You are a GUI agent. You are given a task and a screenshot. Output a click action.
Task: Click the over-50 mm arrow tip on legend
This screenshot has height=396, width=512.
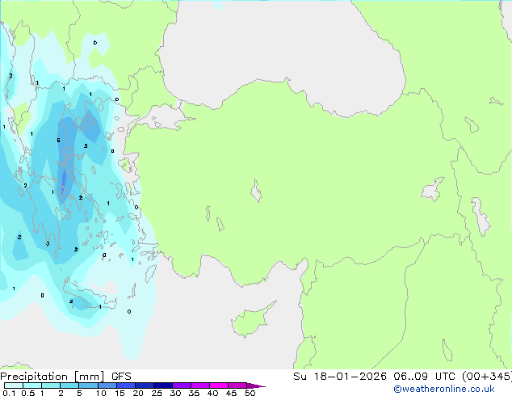pos(256,385)
